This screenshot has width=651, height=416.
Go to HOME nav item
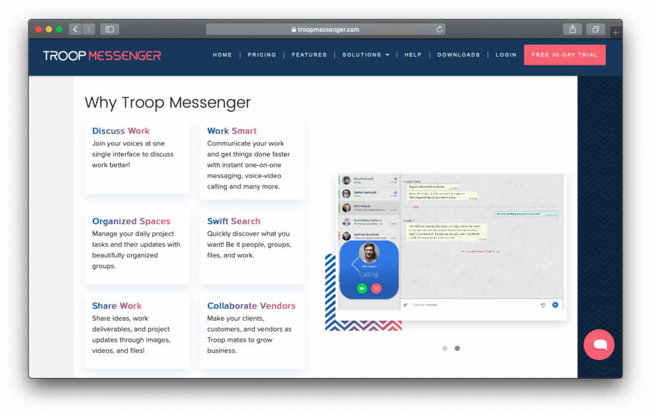pyautogui.click(x=222, y=55)
